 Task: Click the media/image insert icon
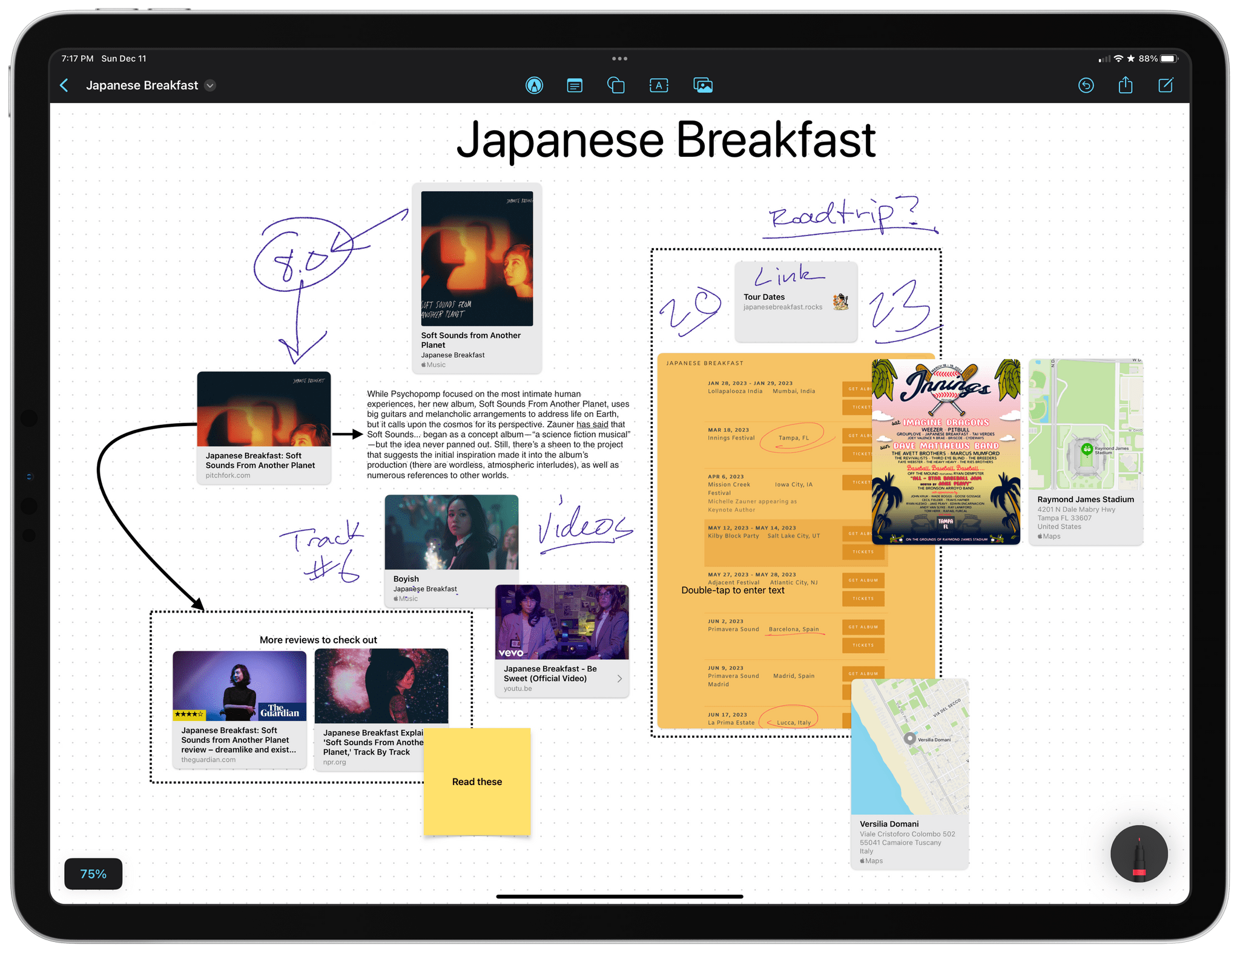point(701,84)
